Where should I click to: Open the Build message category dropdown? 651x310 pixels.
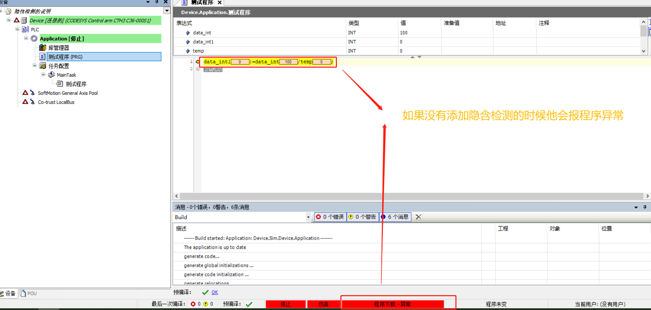coord(308,217)
